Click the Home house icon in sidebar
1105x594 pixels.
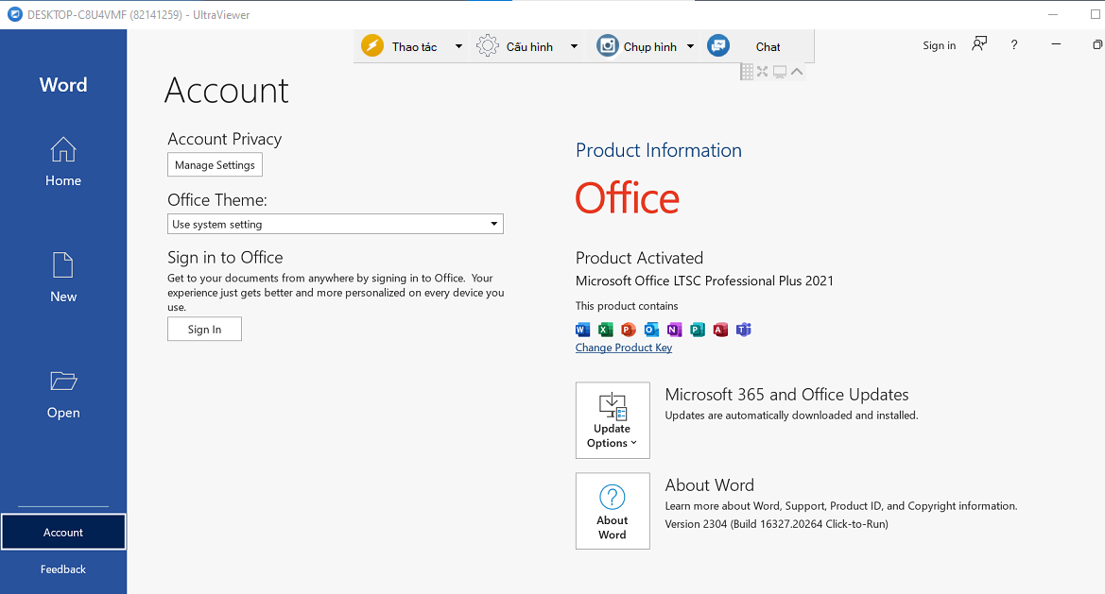pos(62,149)
